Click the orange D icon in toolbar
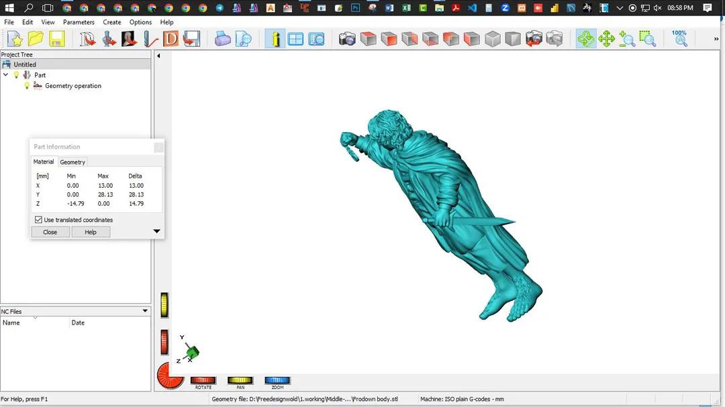This screenshot has height=407, width=725. (171, 39)
